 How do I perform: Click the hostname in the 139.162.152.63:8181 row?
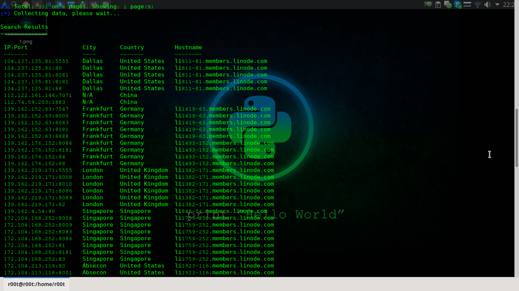(x=223, y=129)
